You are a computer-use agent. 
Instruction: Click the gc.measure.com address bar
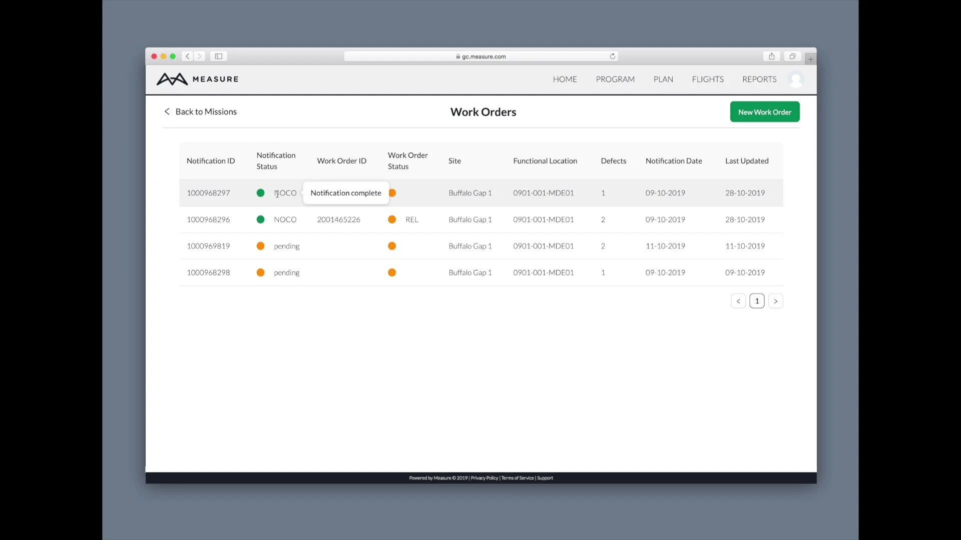coord(480,56)
